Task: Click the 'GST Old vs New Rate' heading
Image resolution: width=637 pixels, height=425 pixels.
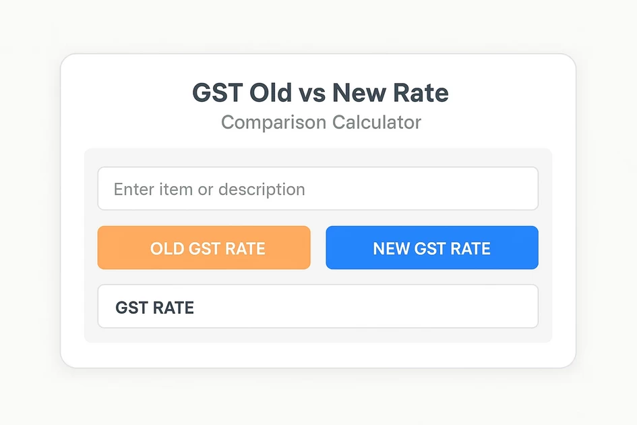Action: tap(320, 92)
